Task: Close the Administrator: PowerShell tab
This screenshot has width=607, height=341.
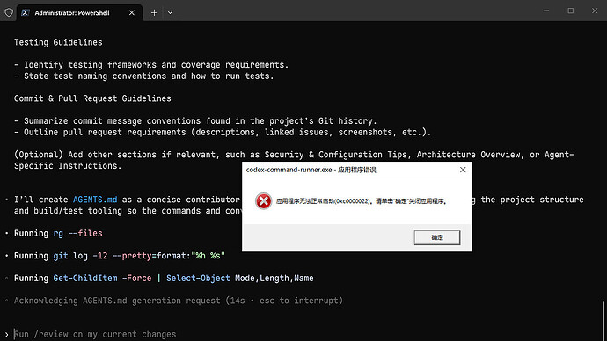Action: [132, 13]
